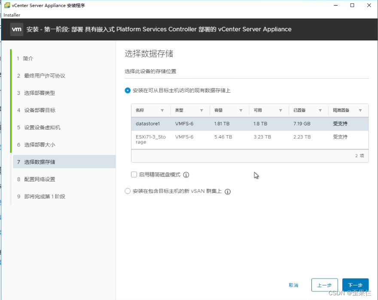The height and width of the screenshot is (300, 378).
Task: Open filter for the 类型 column
Action: [201, 110]
